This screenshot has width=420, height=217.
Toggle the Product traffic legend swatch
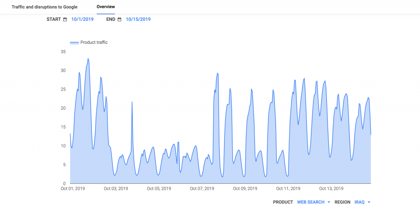[74, 43]
